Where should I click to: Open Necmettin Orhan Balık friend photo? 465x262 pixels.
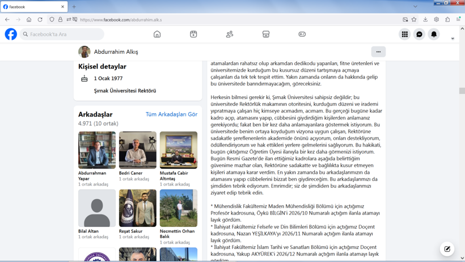coord(179,208)
